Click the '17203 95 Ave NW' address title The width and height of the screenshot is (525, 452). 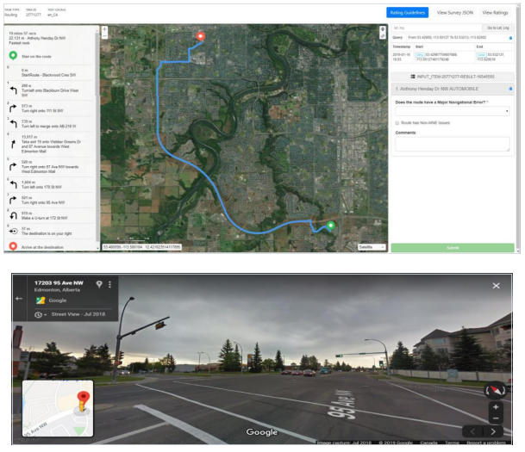pyautogui.click(x=59, y=283)
